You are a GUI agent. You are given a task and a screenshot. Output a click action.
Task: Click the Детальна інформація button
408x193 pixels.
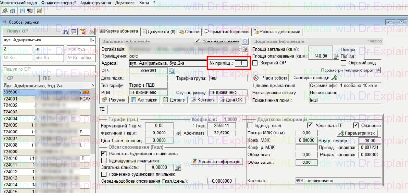(215, 162)
